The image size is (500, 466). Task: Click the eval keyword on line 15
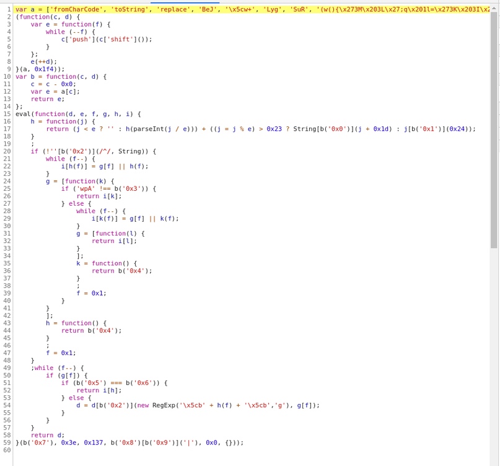click(x=23, y=114)
